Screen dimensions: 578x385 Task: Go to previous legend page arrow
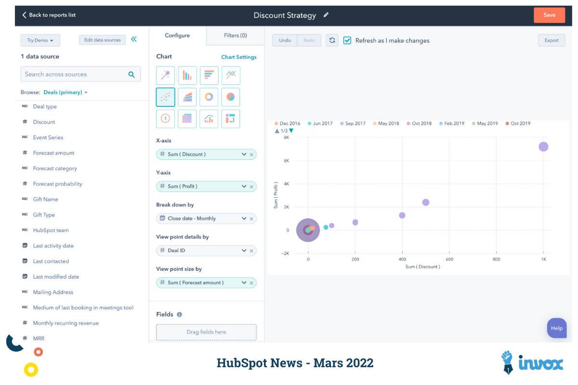click(x=277, y=131)
